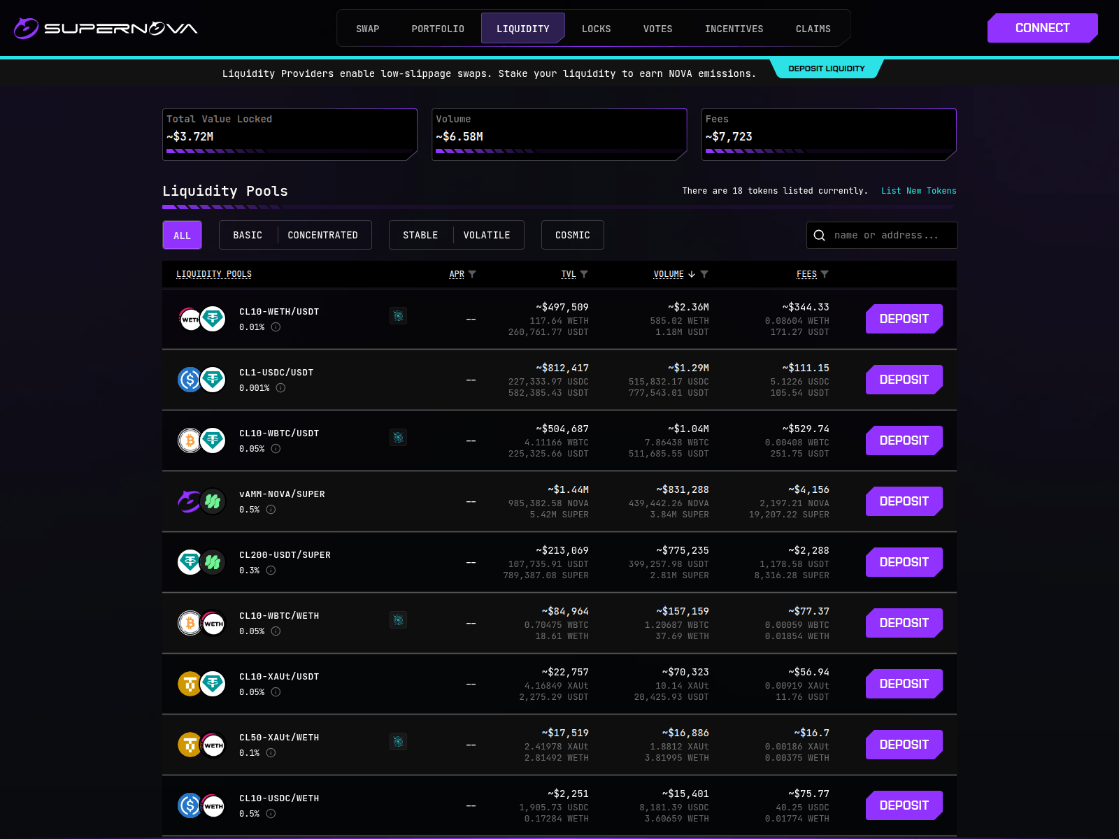Open info icon for CL10-WBTC/USDT fee
The image size is (1119, 839).
[x=276, y=449]
